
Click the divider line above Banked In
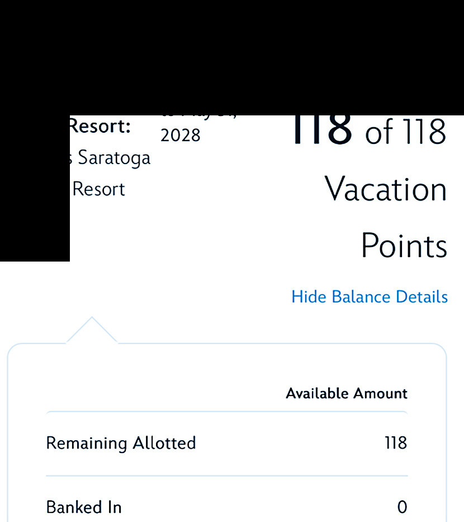point(226,476)
